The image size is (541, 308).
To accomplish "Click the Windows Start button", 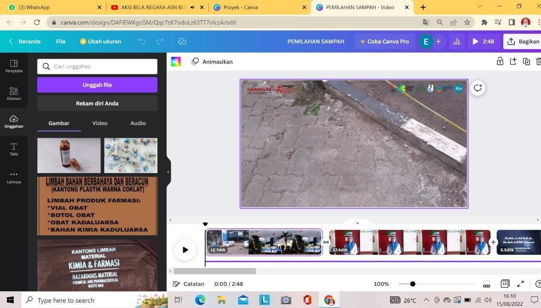I will point(10,300).
